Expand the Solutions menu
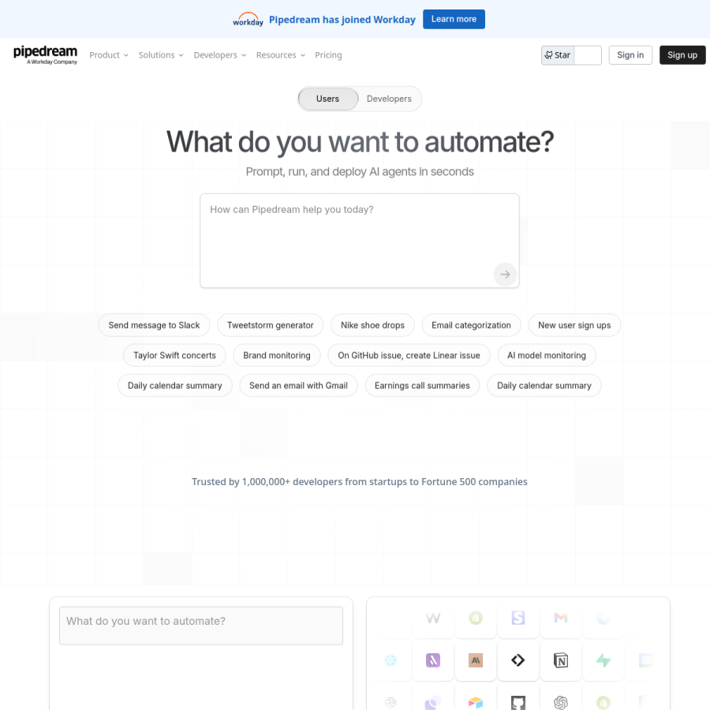 tap(161, 54)
